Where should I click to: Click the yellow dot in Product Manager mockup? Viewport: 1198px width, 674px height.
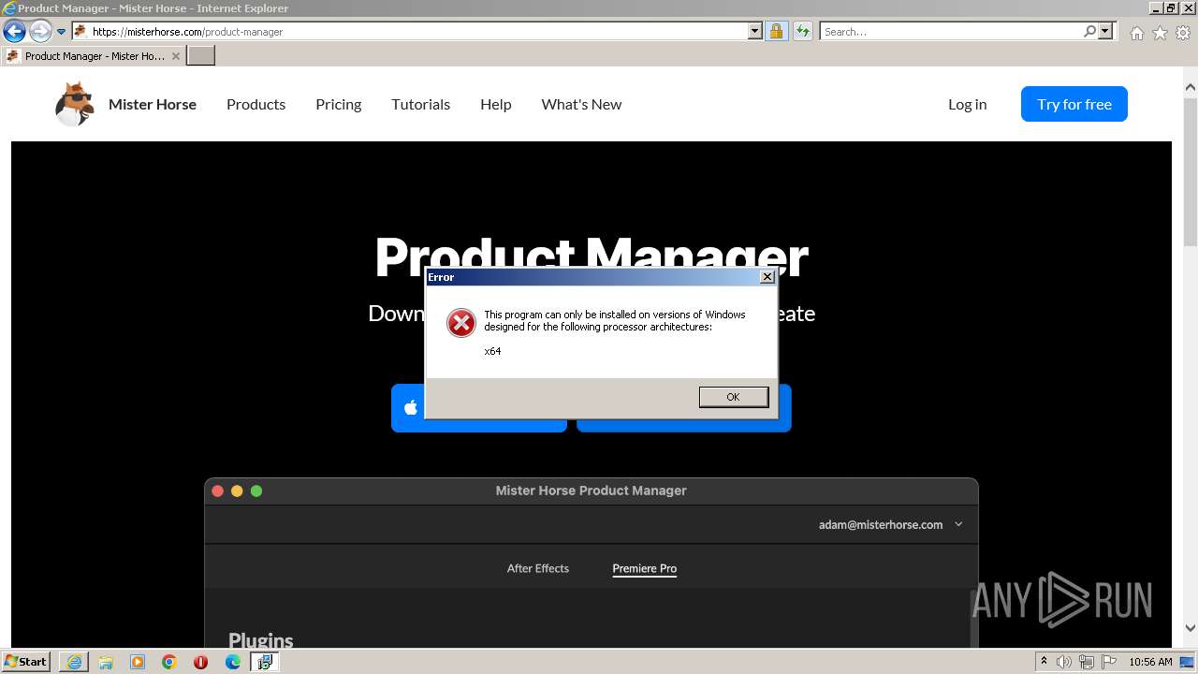[237, 491]
